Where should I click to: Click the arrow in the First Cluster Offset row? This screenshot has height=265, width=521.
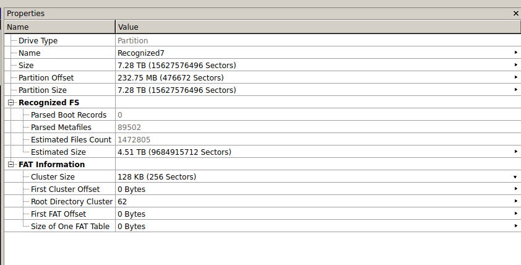coord(515,189)
